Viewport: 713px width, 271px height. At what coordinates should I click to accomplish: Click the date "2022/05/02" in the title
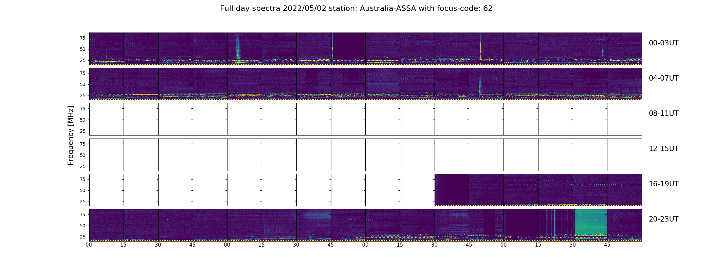coord(304,8)
